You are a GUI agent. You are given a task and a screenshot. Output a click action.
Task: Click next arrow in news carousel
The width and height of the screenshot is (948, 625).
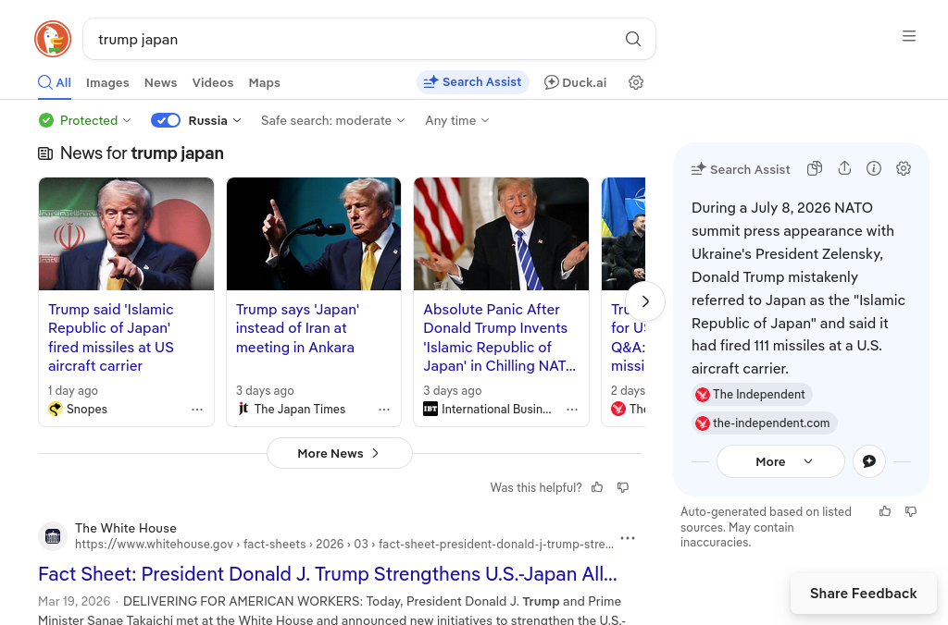(645, 301)
